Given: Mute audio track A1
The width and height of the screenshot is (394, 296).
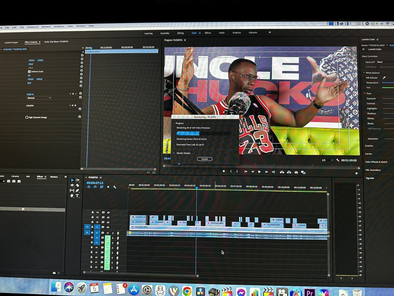Looking at the screenshot, I should tap(108, 233).
